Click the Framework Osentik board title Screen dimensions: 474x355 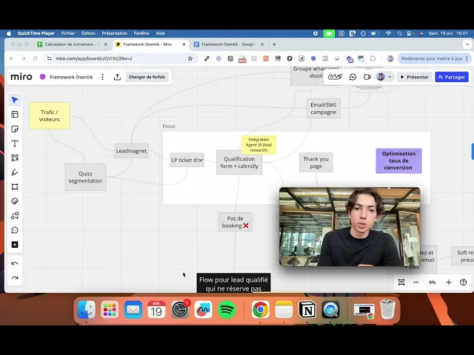71,77
